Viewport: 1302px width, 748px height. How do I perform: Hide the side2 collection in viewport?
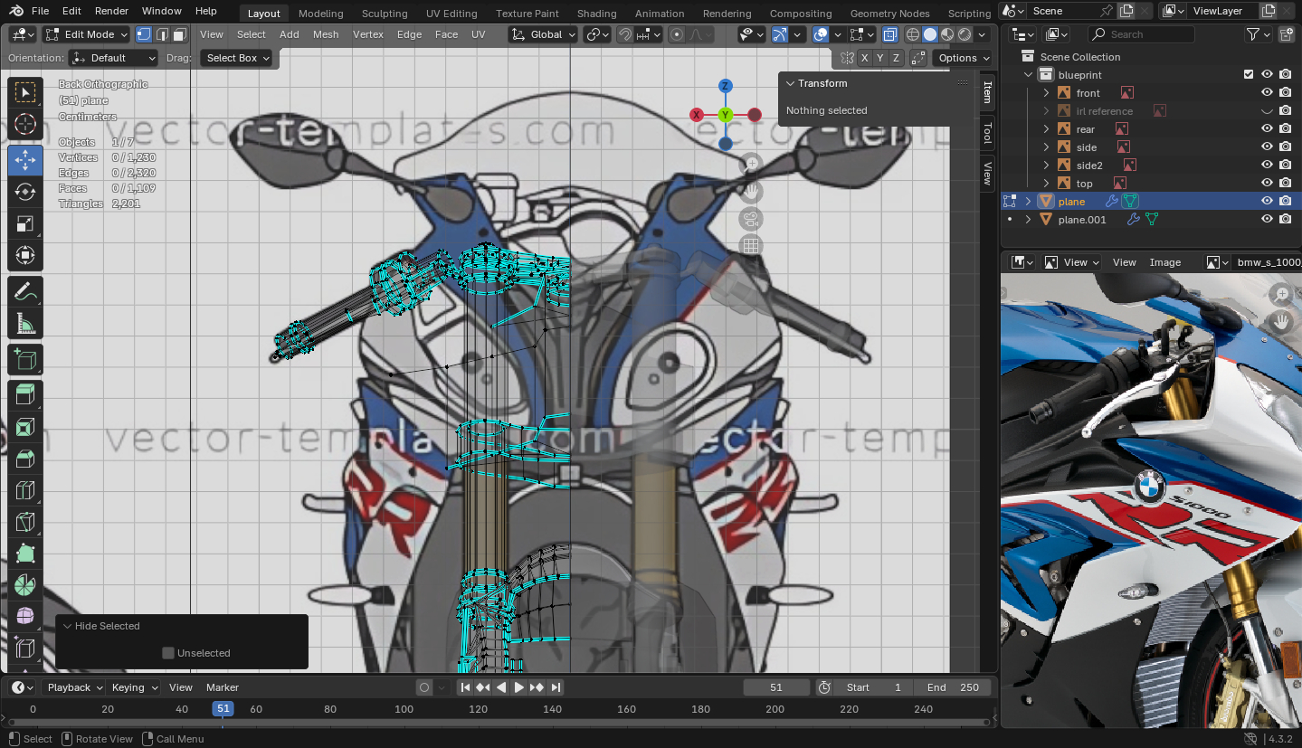coord(1267,166)
